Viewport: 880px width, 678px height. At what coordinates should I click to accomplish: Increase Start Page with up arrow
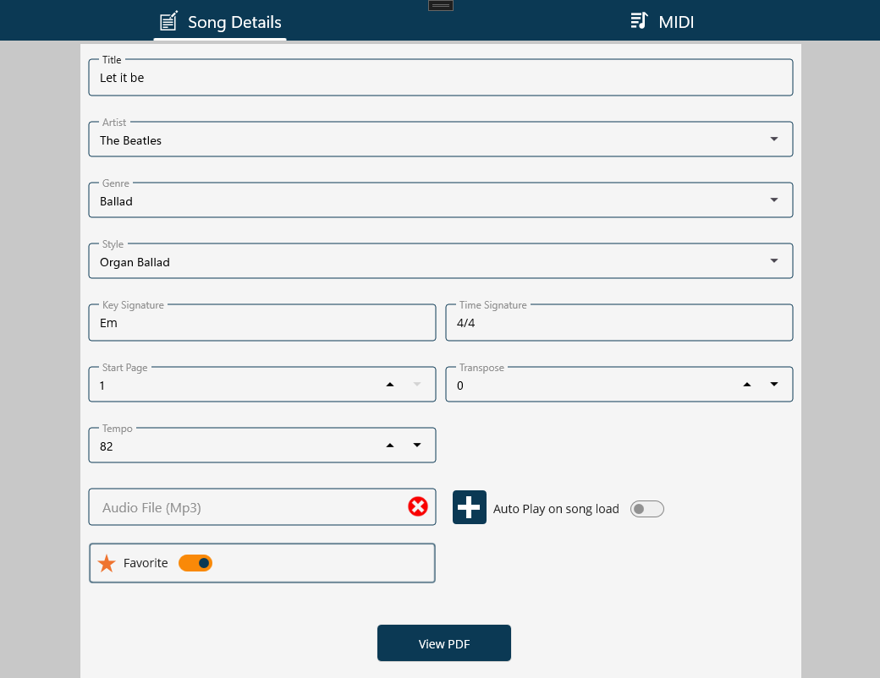(390, 385)
